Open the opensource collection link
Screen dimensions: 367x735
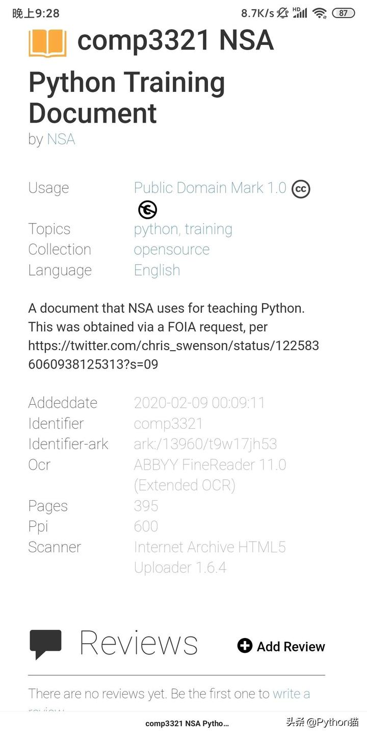[171, 249]
